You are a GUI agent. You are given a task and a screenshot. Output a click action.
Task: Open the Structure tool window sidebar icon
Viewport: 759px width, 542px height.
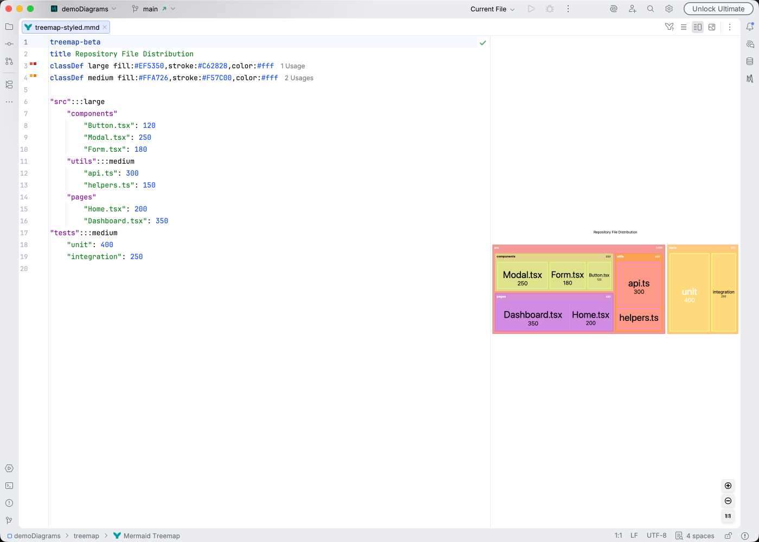pyautogui.click(x=9, y=85)
